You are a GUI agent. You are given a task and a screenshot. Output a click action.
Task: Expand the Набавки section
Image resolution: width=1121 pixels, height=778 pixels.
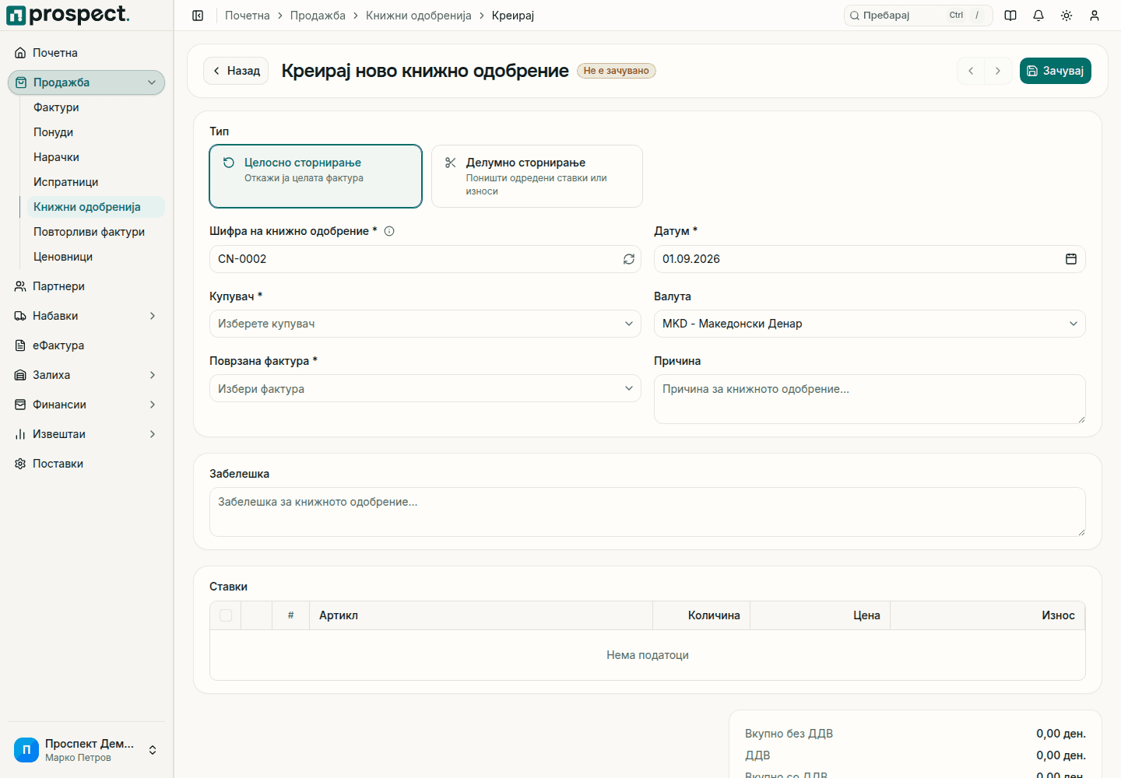pos(86,316)
